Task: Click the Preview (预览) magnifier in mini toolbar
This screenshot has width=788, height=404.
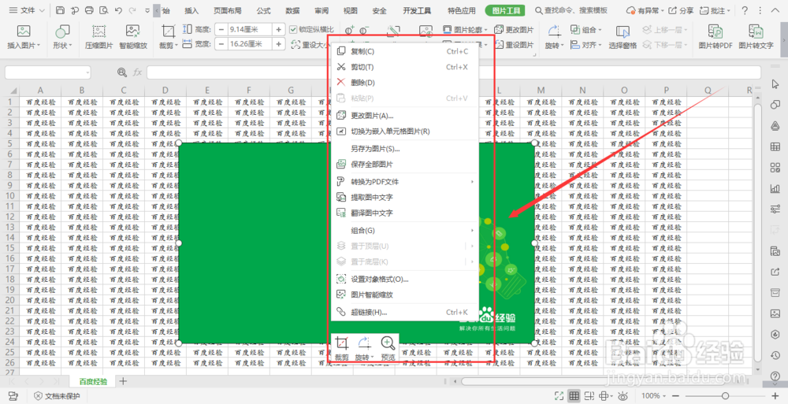Action: coord(388,343)
